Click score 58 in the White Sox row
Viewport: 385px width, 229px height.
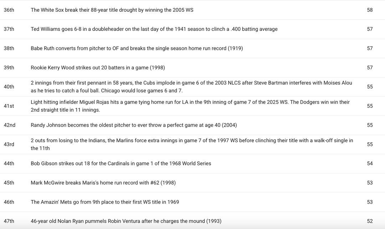coord(370,10)
